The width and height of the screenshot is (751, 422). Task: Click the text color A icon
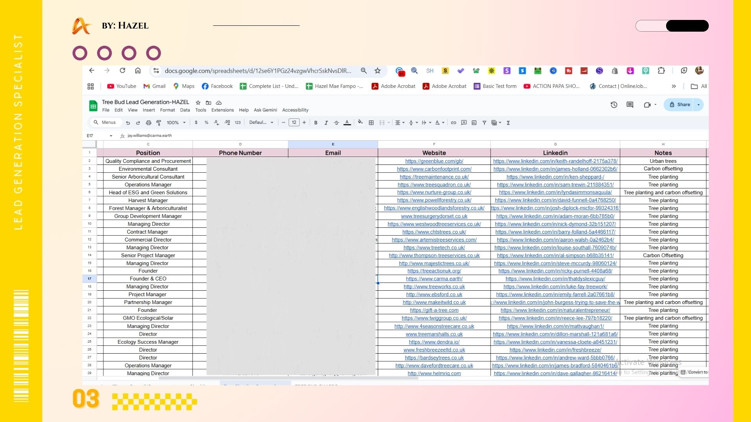tap(347, 123)
